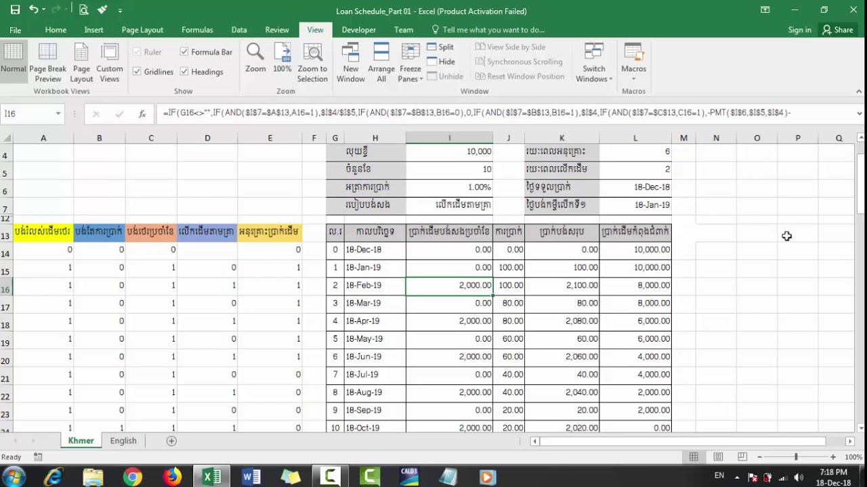Open the File menu

[15, 30]
